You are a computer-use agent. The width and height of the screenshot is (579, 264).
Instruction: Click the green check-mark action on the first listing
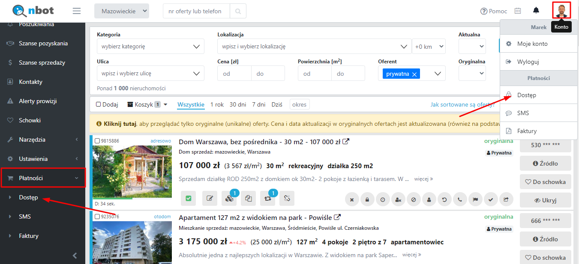point(188,199)
